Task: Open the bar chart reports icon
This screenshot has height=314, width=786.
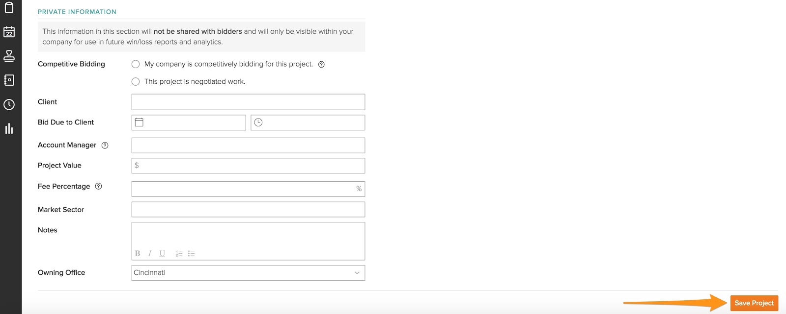Action: pos(9,129)
